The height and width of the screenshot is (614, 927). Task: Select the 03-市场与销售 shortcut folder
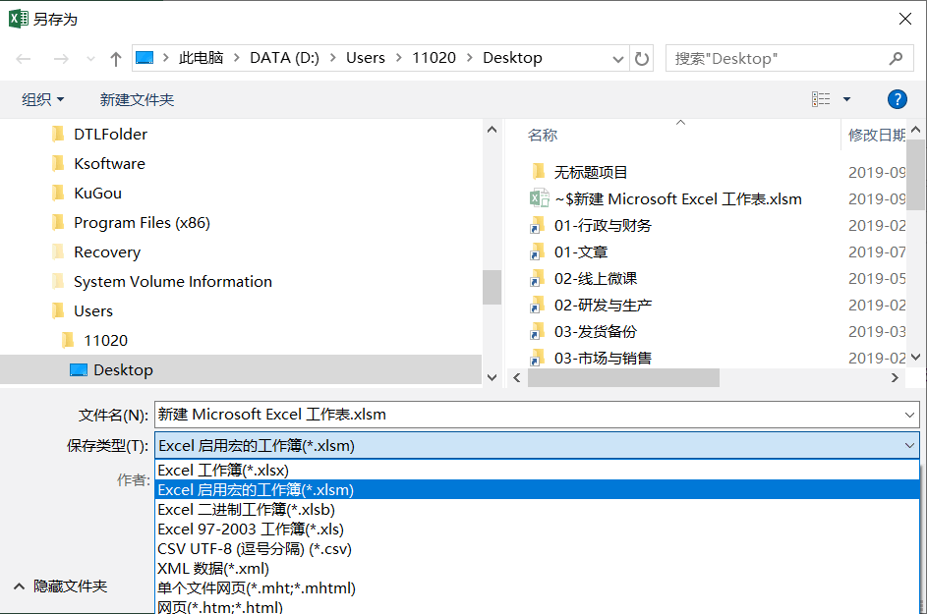point(603,359)
